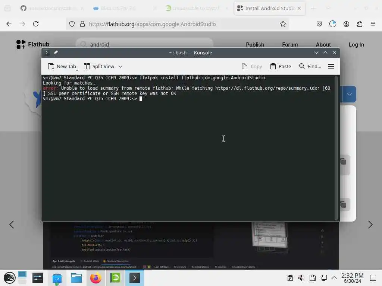Image resolution: width=382 pixels, height=286 pixels.
Task: Click Log In on Flathub
Action: pyautogui.click(x=356, y=45)
